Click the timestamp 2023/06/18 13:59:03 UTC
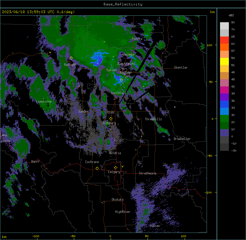 click(x=28, y=12)
